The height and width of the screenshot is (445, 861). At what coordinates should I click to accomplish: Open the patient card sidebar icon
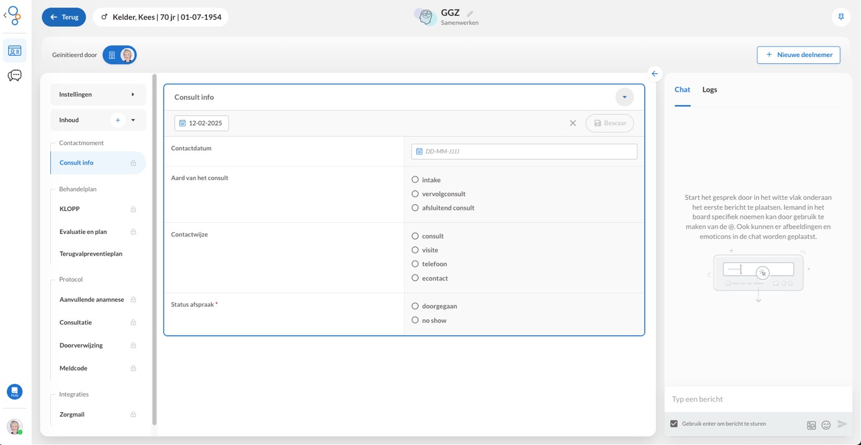point(14,51)
